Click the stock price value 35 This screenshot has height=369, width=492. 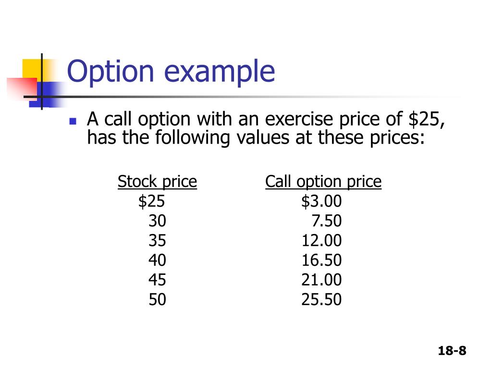pos(157,241)
